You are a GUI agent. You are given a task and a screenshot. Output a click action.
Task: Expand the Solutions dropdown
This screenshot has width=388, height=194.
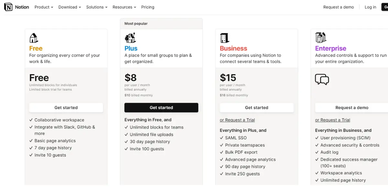click(x=97, y=7)
